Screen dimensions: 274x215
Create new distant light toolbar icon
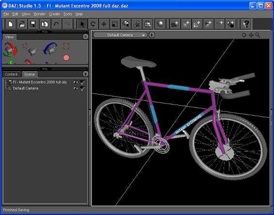click(186, 24)
